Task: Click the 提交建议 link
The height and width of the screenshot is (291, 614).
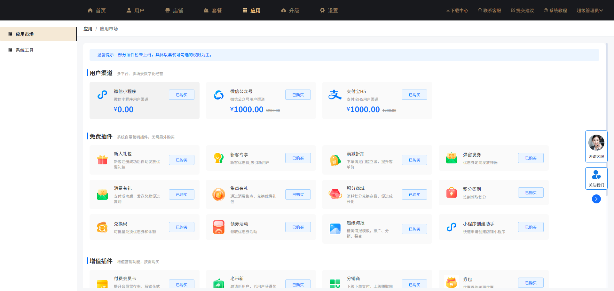Action: (x=523, y=11)
